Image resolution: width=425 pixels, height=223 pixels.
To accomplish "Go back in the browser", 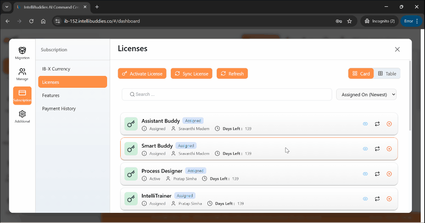I will click(x=8, y=21).
